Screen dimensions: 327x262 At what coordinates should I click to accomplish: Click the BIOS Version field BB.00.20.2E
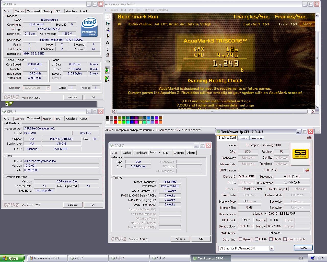271,170
